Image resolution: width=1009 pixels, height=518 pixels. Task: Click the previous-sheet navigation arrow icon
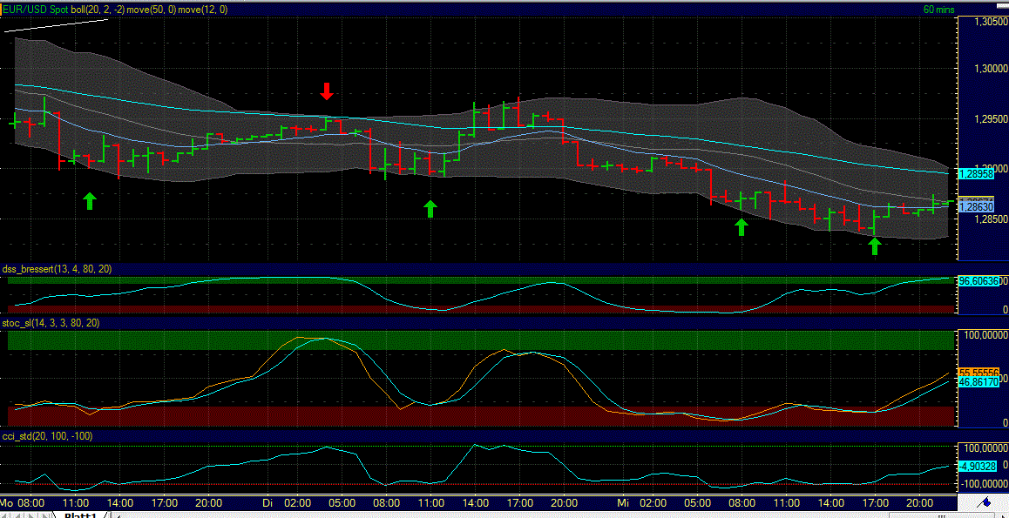(x=17, y=514)
